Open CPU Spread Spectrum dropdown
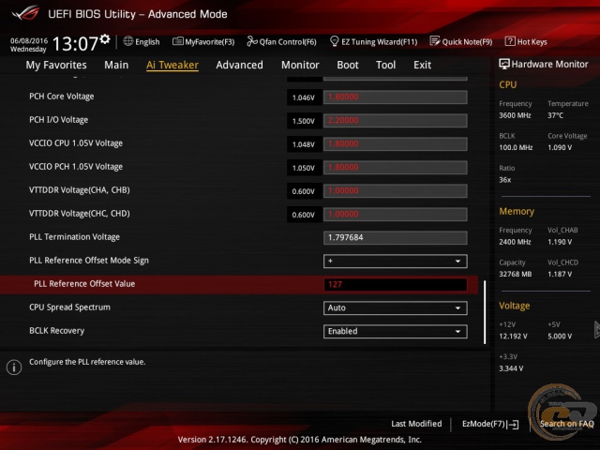This screenshot has width=600, height=450. pyautogui.click(x=396, y=308)
